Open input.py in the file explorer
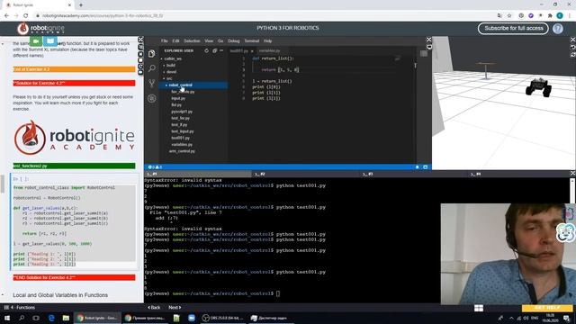The image size is (576, 324). click(178, 98)
